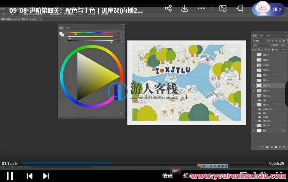
Task: Pick a color inside the yellow triangle
Action: coord(99,75)
